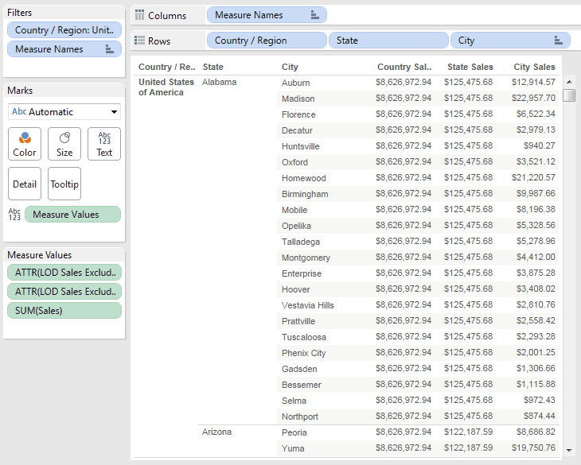Click the Abc 123 icon beside Measure Values

[x=14, y=214]
